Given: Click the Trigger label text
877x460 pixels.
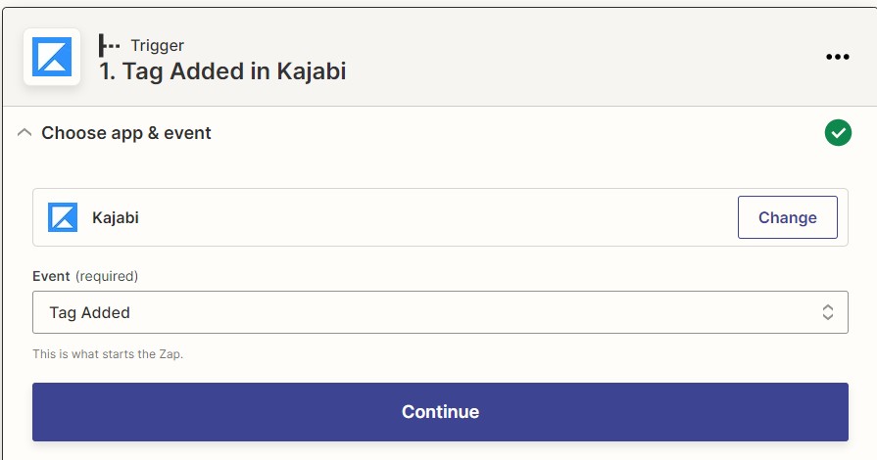Looking at the screenshot, I should [157, 45].
